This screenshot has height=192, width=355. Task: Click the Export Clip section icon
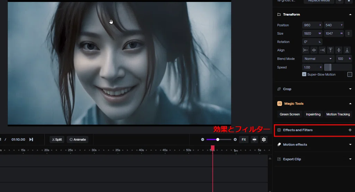pyautogui.click(x=279, y=159)
